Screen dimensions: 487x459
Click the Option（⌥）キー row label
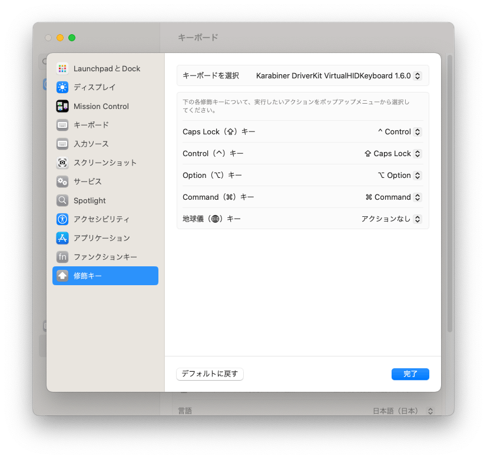212,175
